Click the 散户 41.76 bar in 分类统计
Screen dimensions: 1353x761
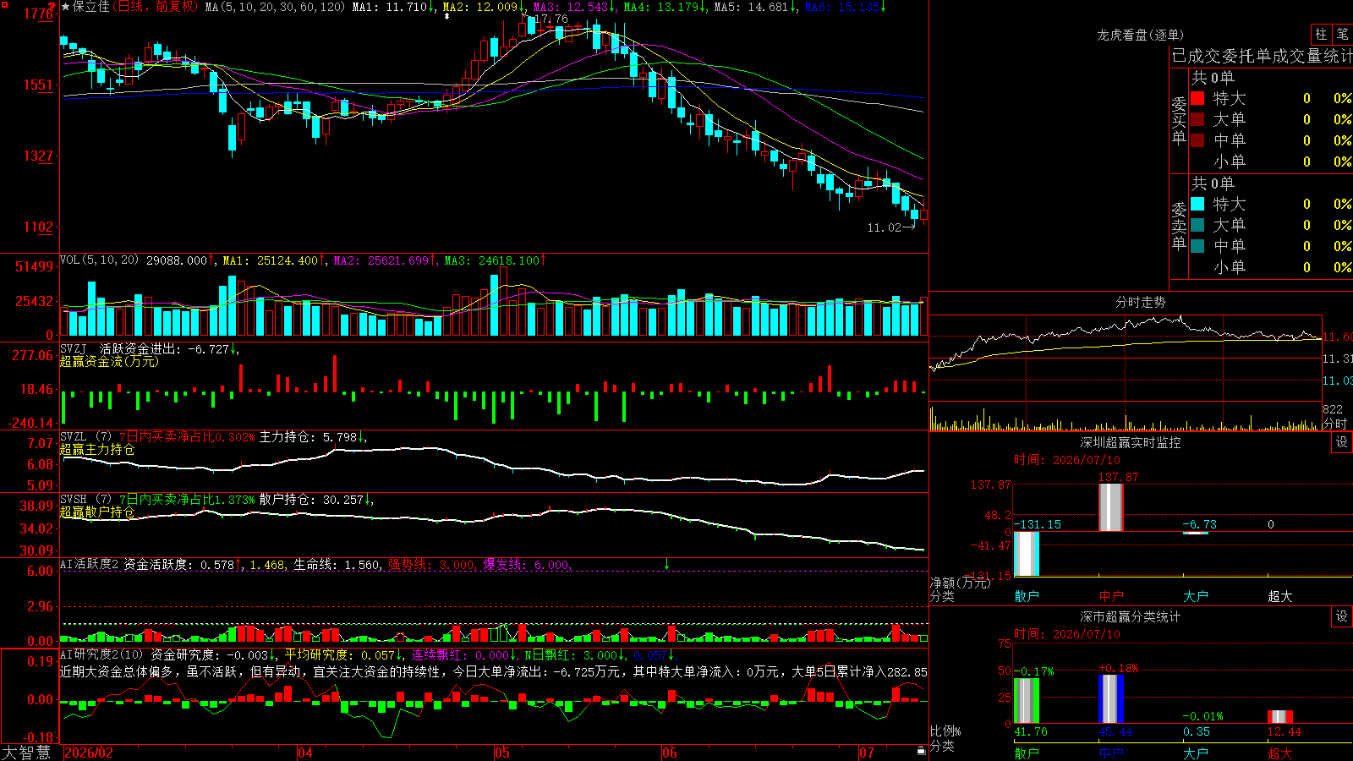click(x=1026, y=701)
